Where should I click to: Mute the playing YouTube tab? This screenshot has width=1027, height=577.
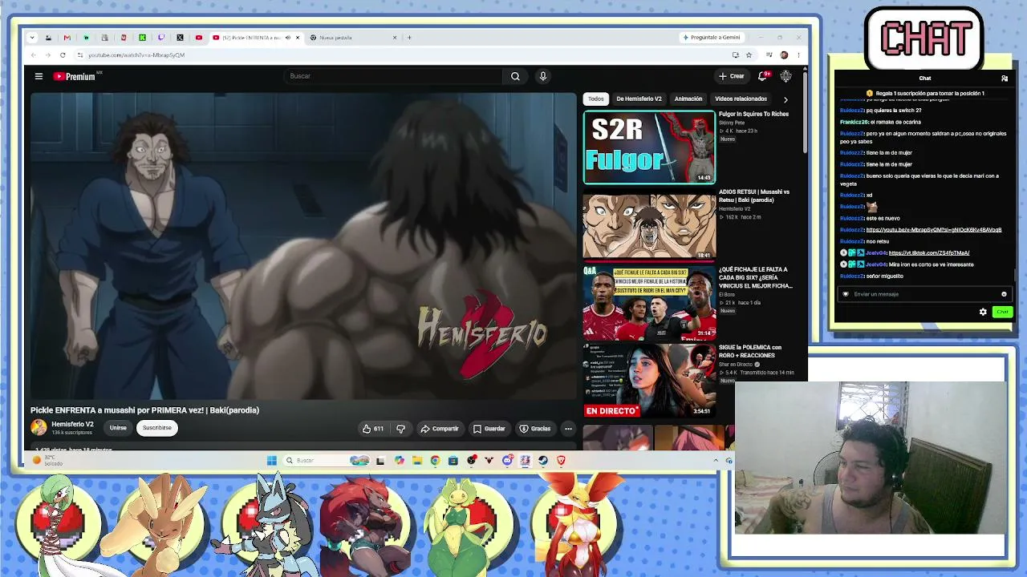pos(288,38)
